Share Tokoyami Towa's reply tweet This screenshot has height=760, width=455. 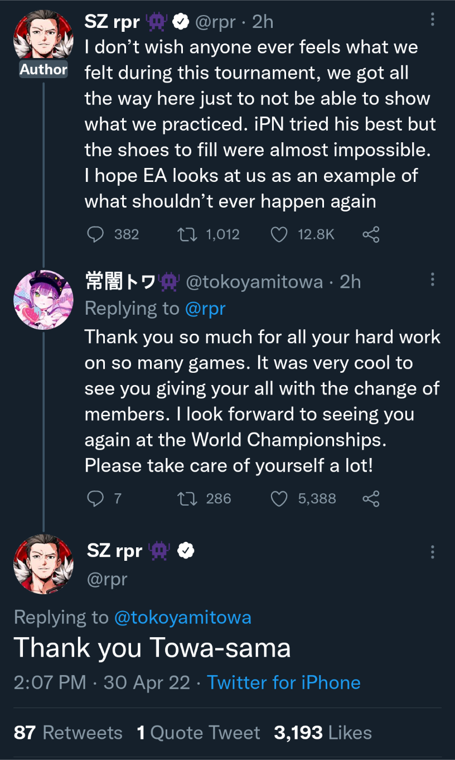pyautogui.click(x=371, y=498)
